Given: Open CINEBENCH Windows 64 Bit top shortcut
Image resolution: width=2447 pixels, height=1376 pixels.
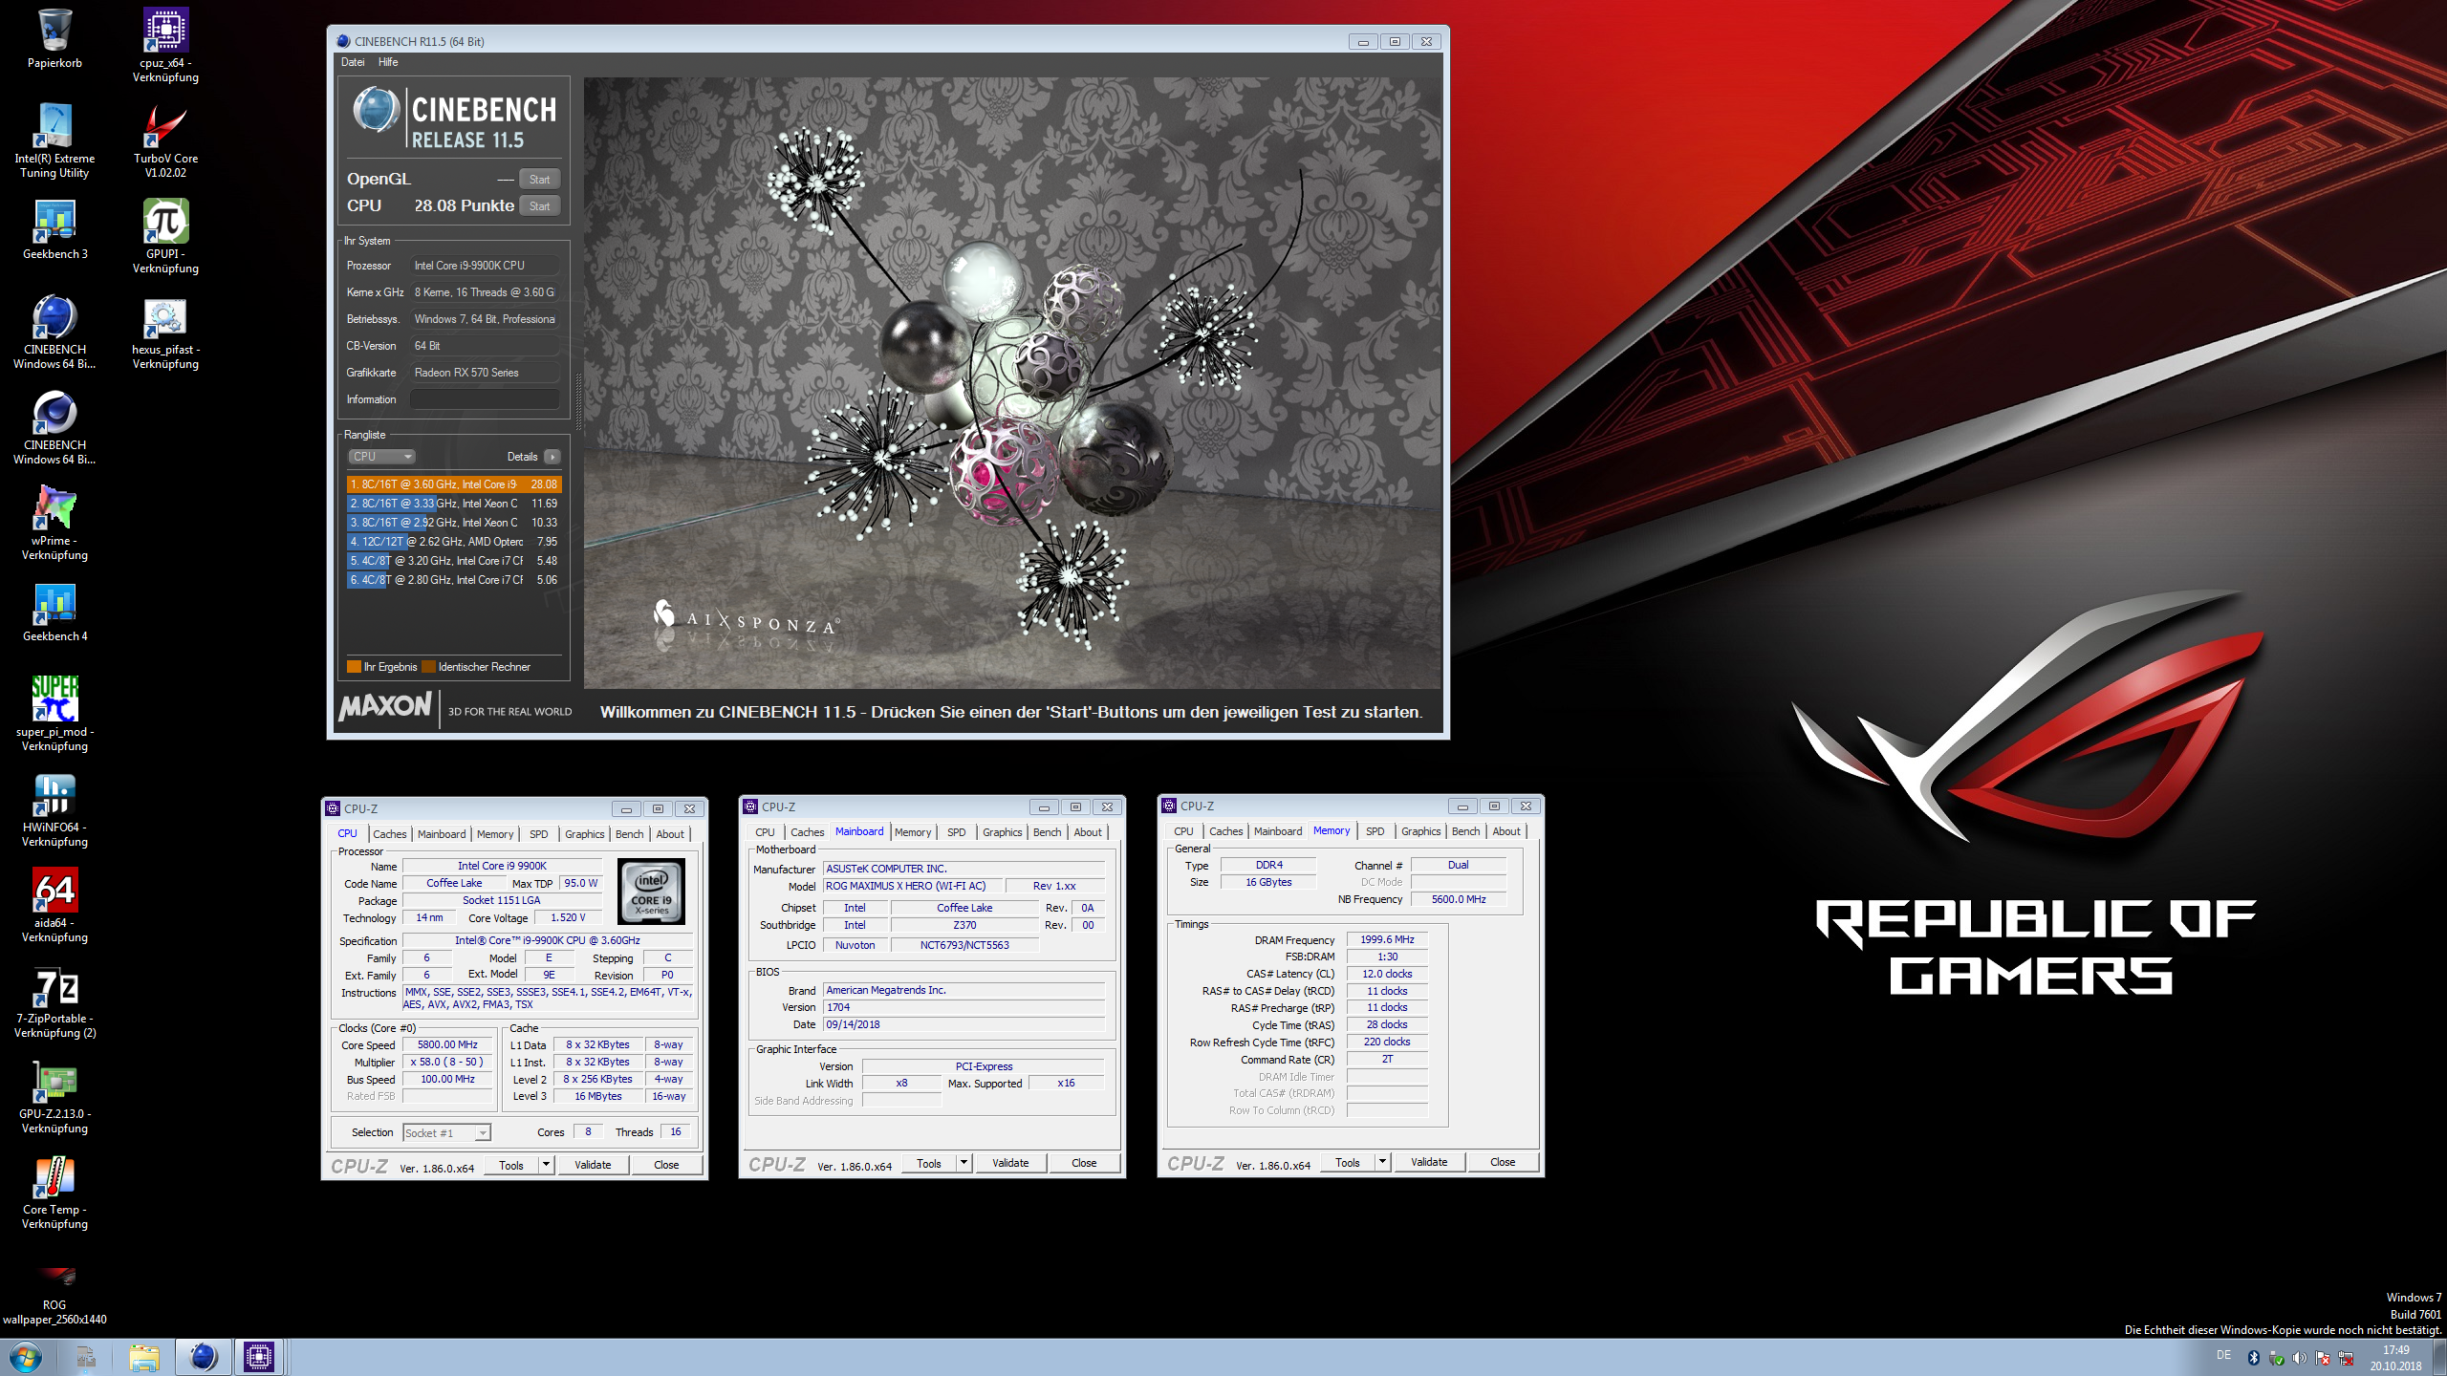Looking at the screenshot, I should 54,332.
